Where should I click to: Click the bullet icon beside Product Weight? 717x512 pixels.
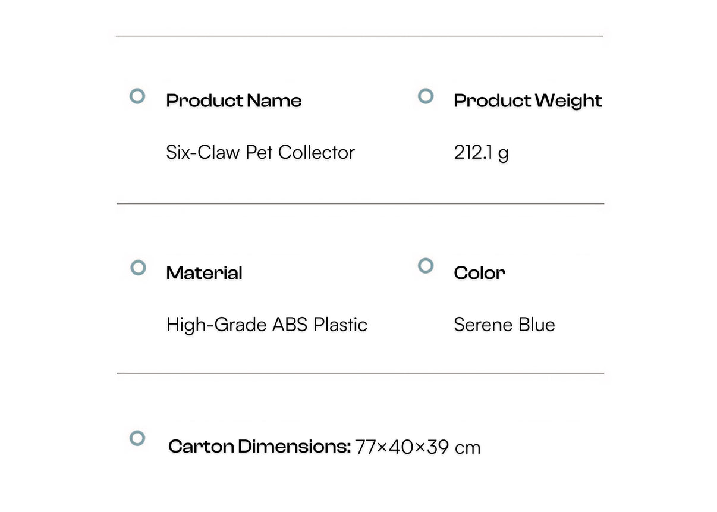426,96
